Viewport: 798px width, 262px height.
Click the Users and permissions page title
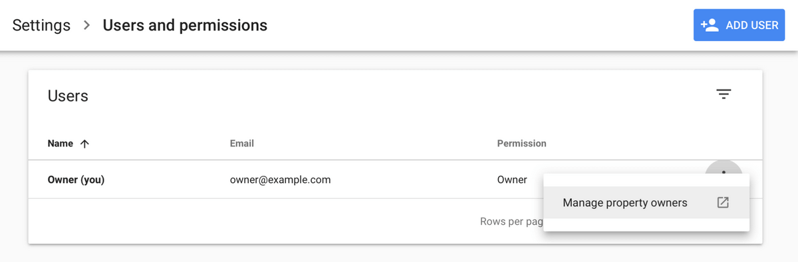coord(185,25)
